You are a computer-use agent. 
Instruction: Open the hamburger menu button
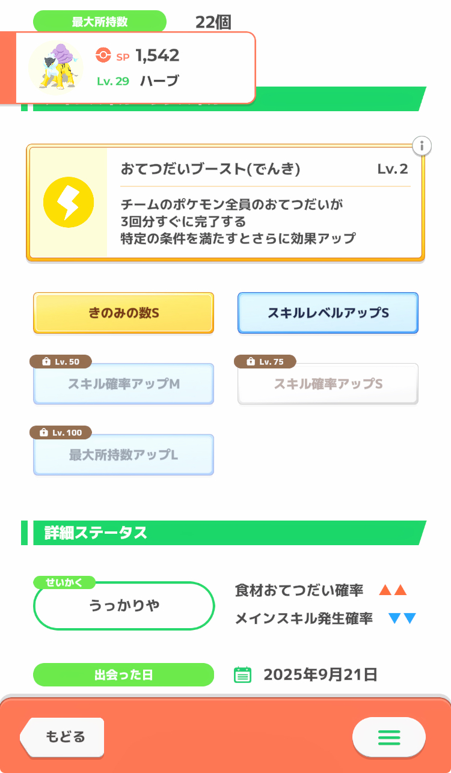[x=388, y=736]
